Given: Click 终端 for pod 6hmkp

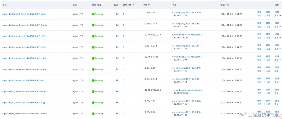Looking at the screenshot, I should (277, 23).
